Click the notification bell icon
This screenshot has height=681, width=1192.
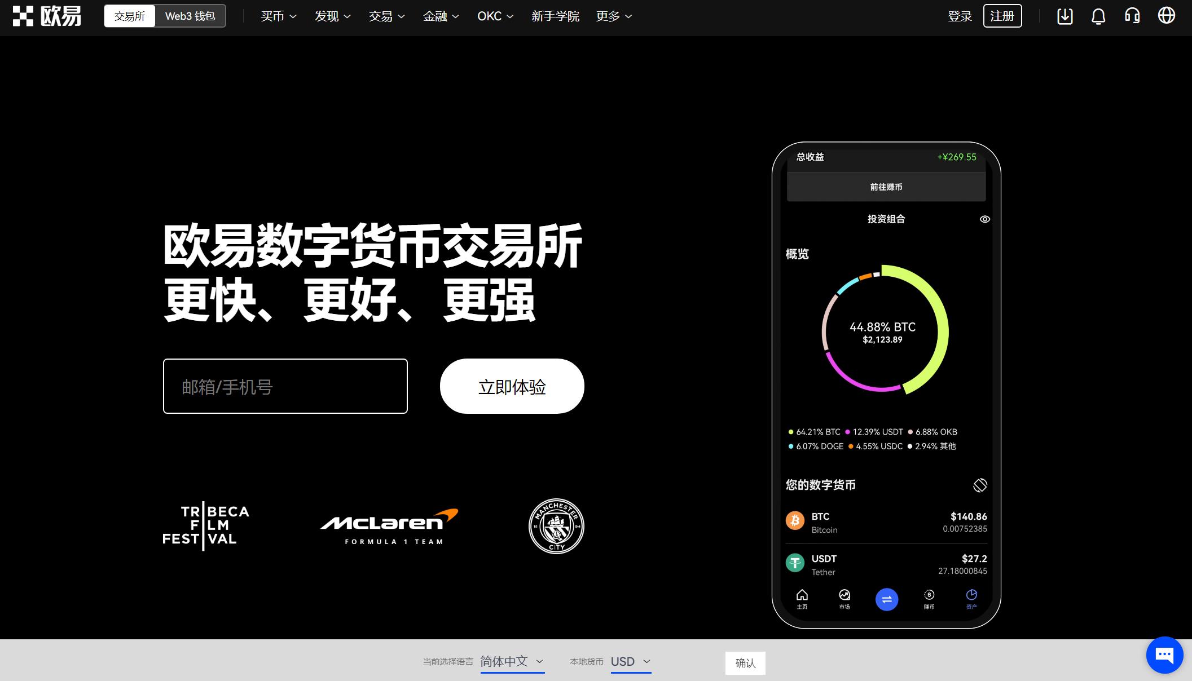pyautogui.click(x=1097, y=16)
